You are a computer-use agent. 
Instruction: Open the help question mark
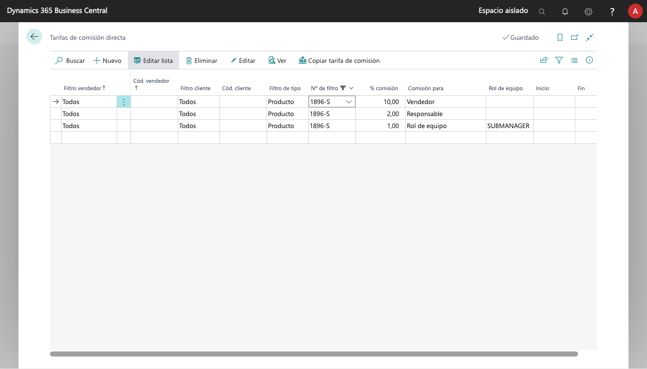tap(612, 12)
